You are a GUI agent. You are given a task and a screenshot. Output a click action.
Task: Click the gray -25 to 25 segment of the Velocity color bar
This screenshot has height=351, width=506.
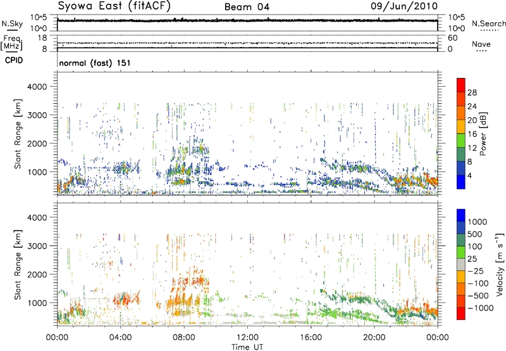[x=461, y=264]
